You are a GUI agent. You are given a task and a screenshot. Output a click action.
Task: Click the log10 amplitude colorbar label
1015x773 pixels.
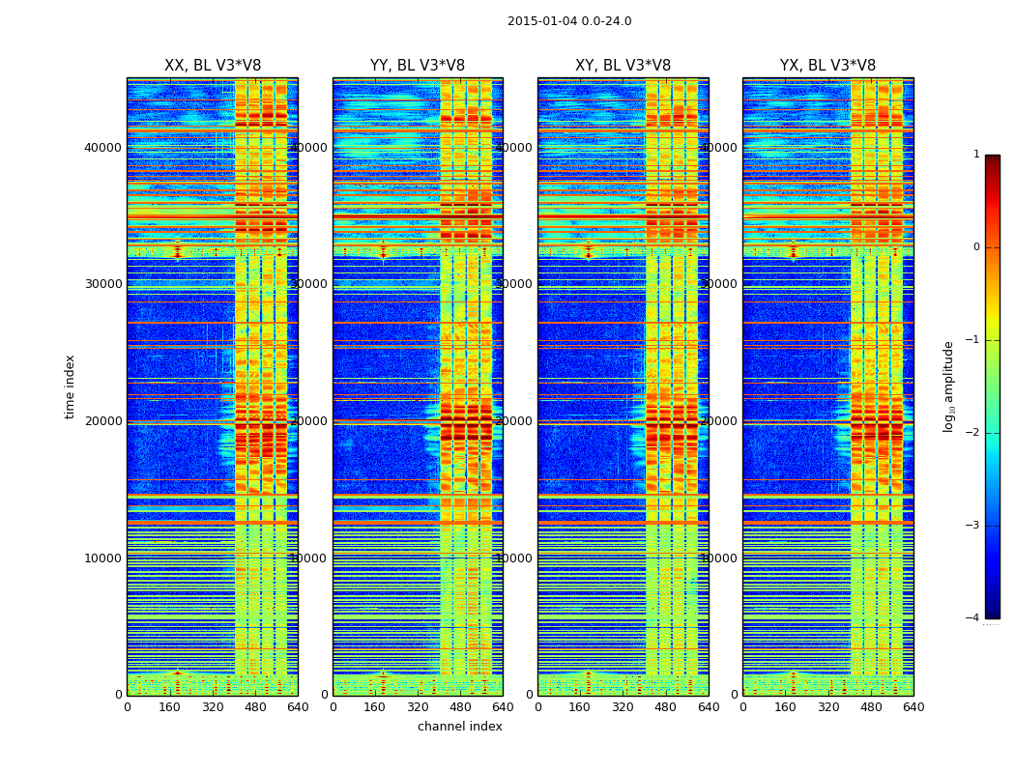pos(948,386)
